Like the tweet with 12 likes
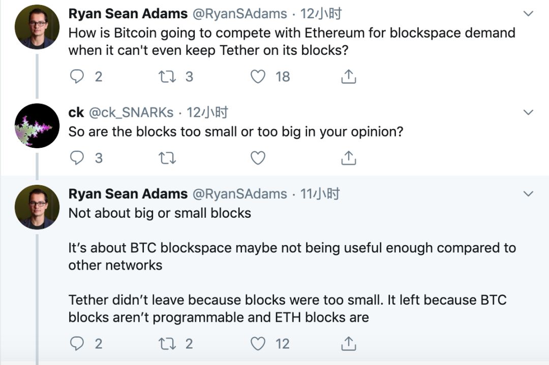The height and width of the screenshot is (365, 549). point(258,344)
